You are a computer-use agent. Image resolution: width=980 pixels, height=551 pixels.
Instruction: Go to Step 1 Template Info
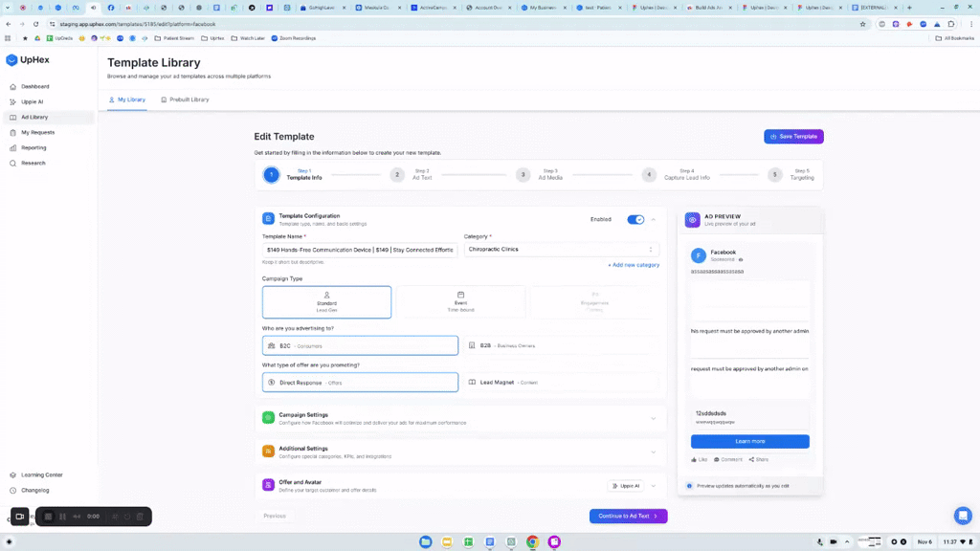point(293,174)
